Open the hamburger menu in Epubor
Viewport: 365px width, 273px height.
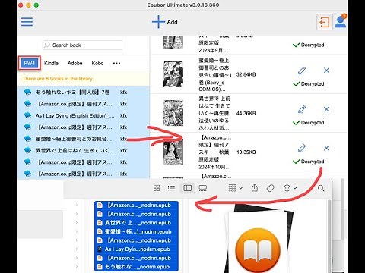pyautogui.click(x=27, y=22)
